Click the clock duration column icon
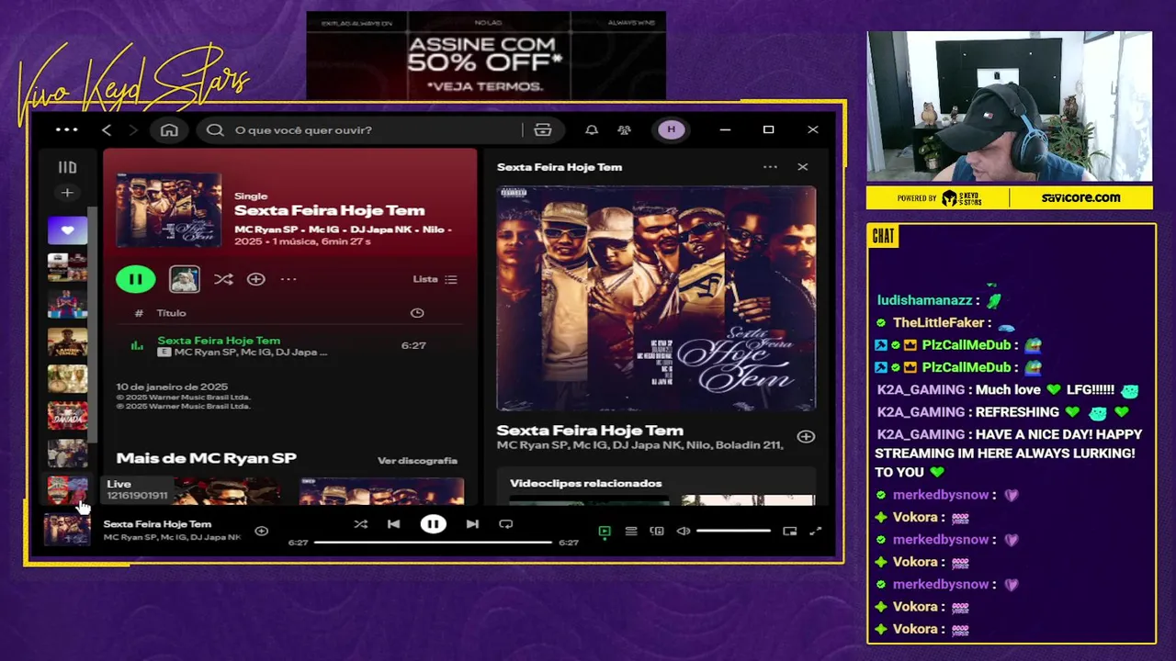The height and width of the screenshot is (661, 1176). pos(417,313)
